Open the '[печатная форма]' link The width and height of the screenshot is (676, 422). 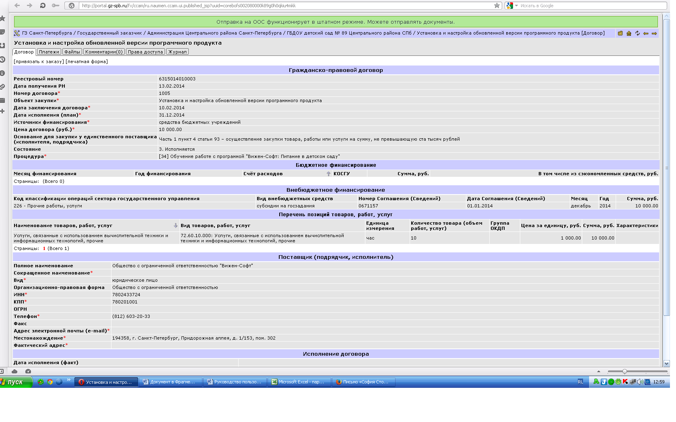click(87, 61)
